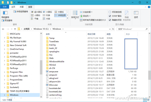Expand Program Files tree node
Screen dimensions: 151x102
(x=5, y=72)
